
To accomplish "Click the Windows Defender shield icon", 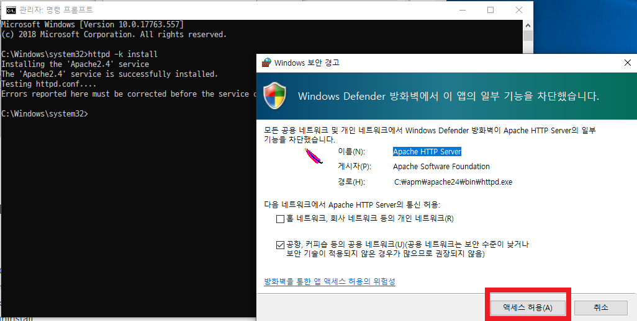I will (x=275, y=96).
